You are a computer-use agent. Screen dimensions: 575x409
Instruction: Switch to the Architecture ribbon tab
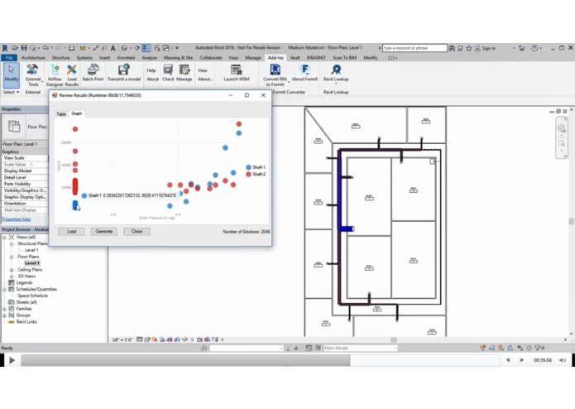(33, 58)
